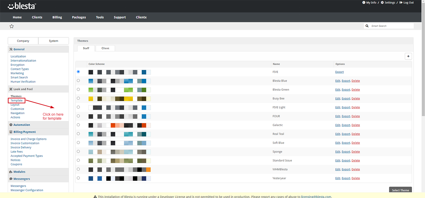425x198 pixels.
Task: Select the Soft Blue theme radio button
Action: 78,142
